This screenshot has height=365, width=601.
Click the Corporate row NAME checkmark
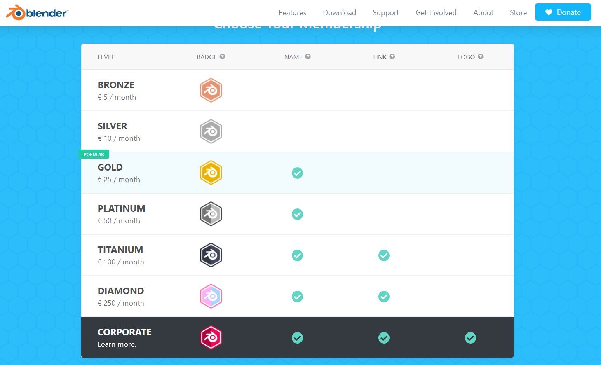[x=297, y=338]
